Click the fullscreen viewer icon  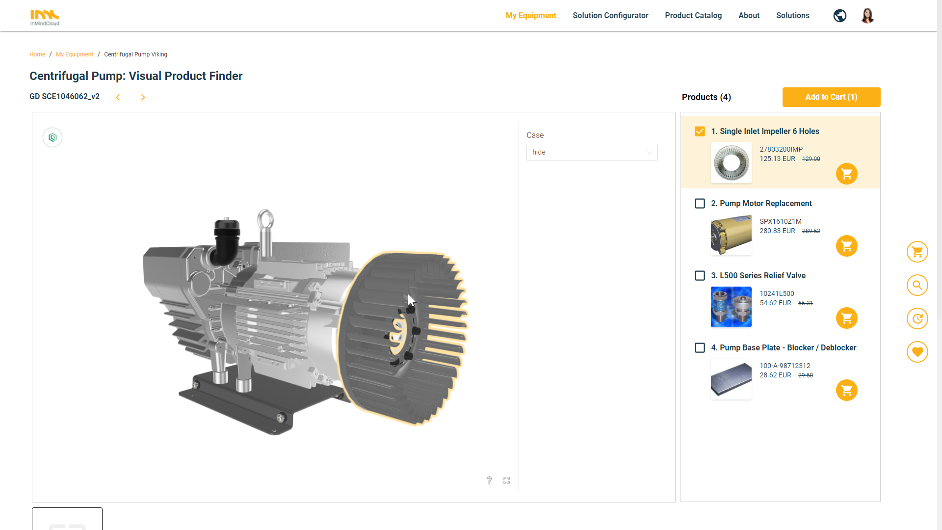pos(506,480)
